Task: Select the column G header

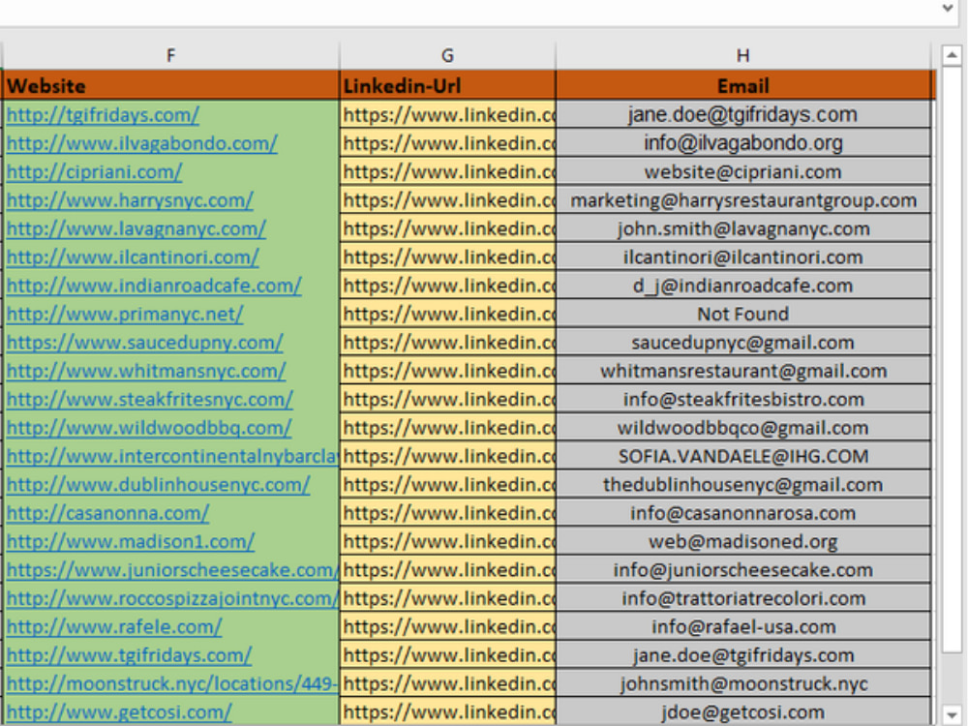Action: point(447,55)
